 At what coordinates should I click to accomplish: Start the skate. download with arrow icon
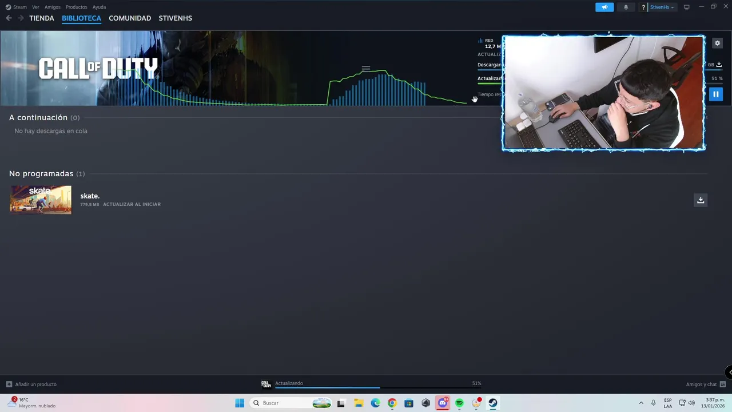[x=701, y=200]
